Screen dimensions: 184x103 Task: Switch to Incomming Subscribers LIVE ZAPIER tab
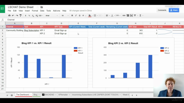[x=95, y=95]
